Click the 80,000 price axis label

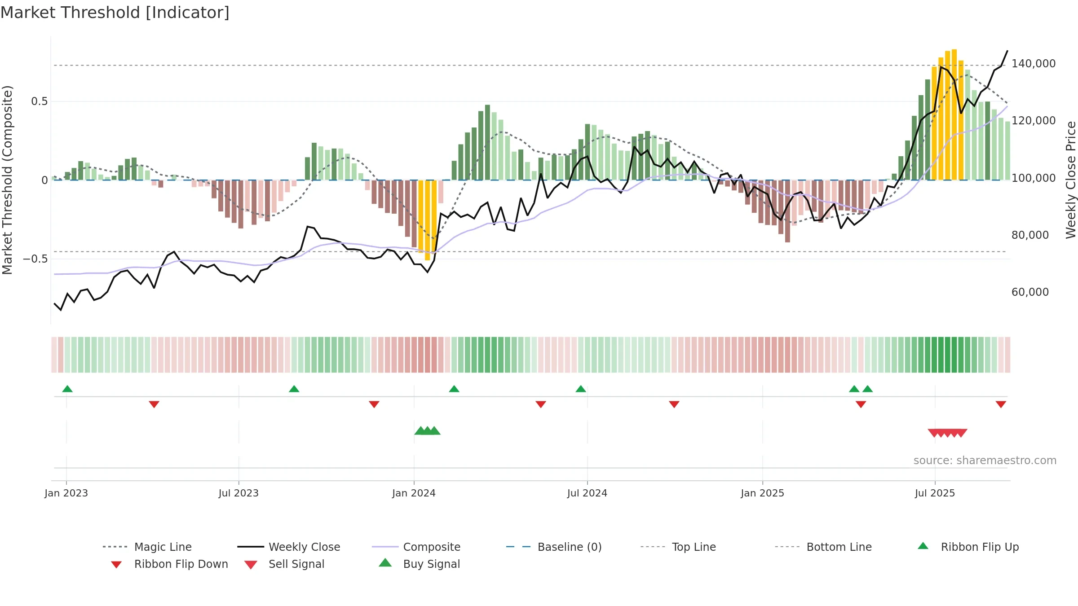pyautogui.click(x=1030, y=235)
